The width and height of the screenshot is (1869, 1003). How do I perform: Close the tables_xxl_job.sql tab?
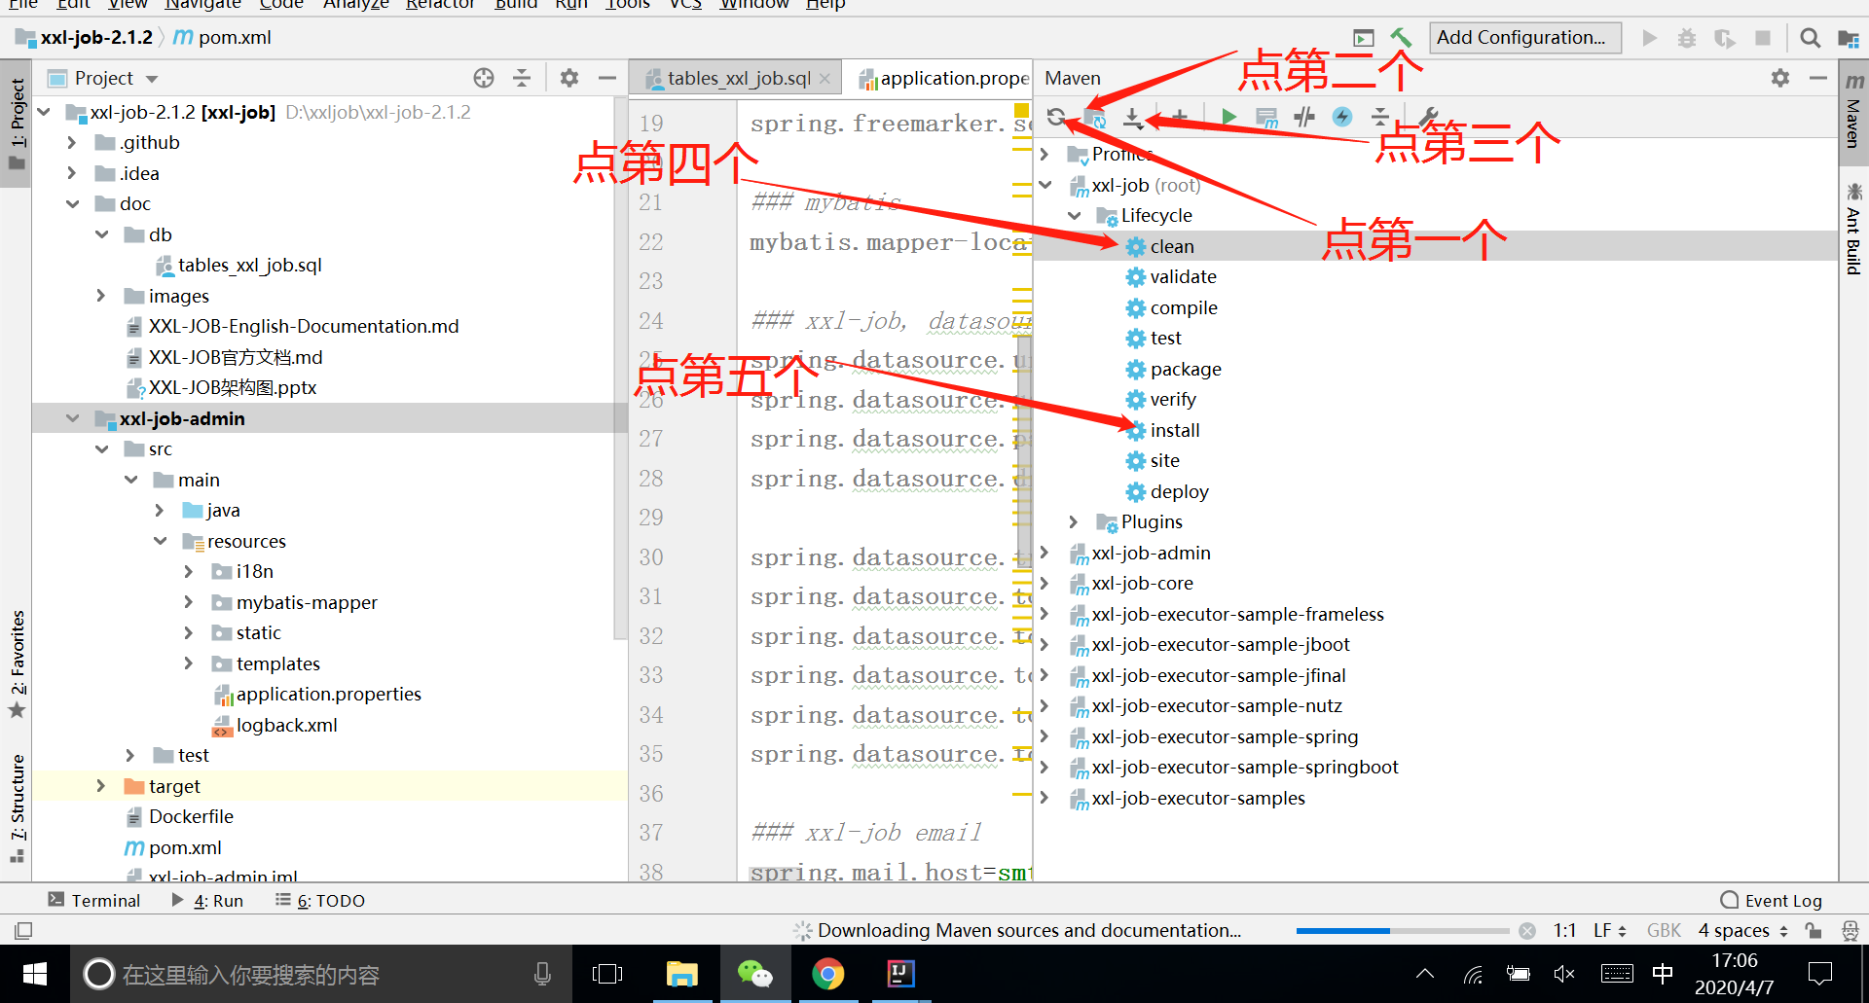point(825,78)
